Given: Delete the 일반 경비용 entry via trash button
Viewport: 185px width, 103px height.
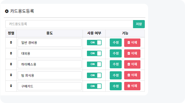Looking at the screenshot, I should (132, 43).
